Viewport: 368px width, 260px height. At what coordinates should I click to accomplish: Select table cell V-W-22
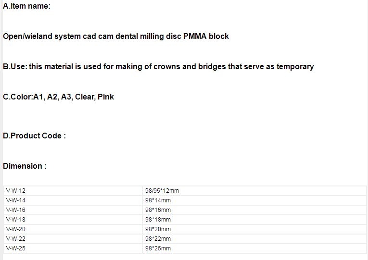[73, 239]
